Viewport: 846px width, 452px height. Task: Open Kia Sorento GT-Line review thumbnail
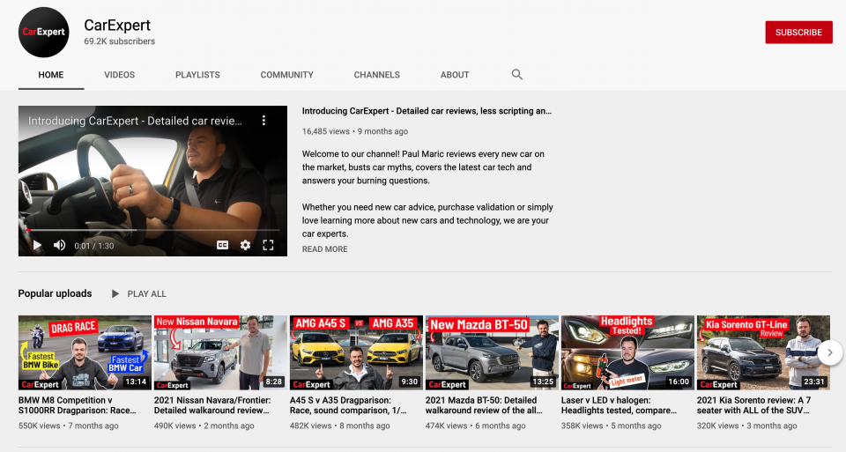click(x=763, y=352)
